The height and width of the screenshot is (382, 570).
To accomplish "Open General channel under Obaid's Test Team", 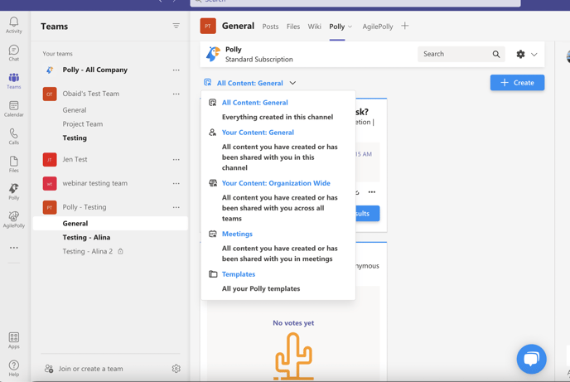I will tap(75, 110).
